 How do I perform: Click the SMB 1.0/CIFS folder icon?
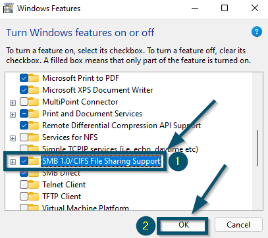(x=34, y=161)
